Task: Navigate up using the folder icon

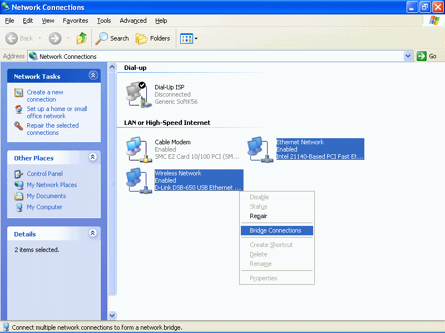Action: 81,38
